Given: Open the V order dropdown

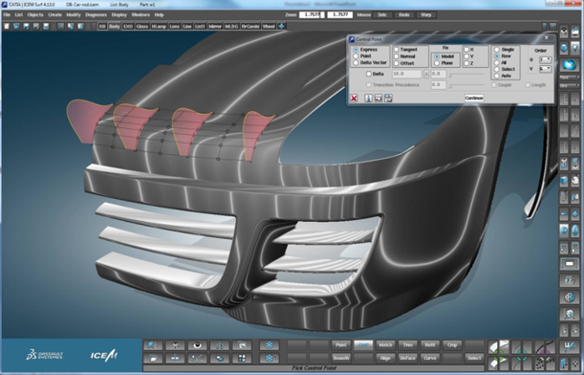Looking at the screenshot, I should 545,69.
